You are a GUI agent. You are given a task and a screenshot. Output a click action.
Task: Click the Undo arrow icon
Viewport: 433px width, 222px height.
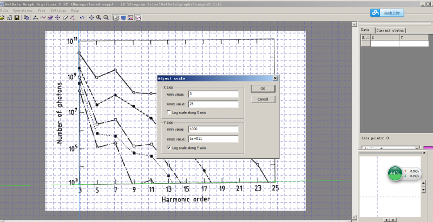pos(82,18)
